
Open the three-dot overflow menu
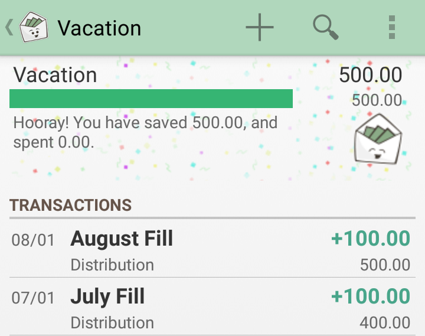(392, 27)
